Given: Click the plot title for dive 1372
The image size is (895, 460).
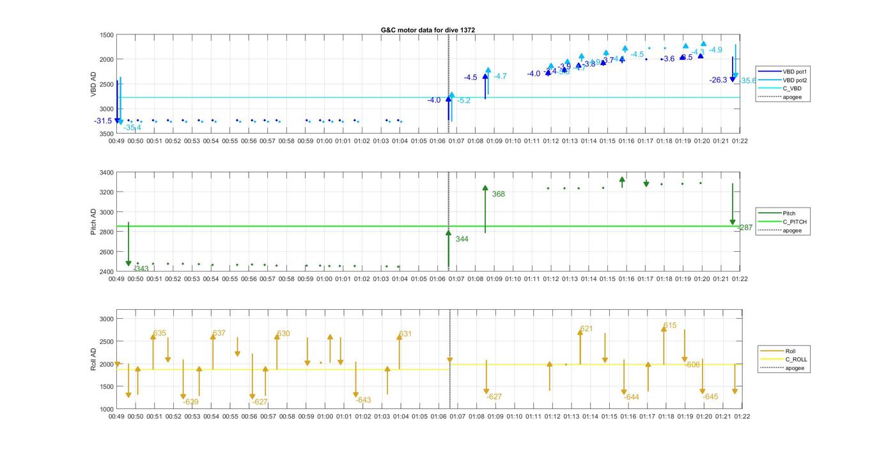Looking at the screenshot, I should 428,30.
